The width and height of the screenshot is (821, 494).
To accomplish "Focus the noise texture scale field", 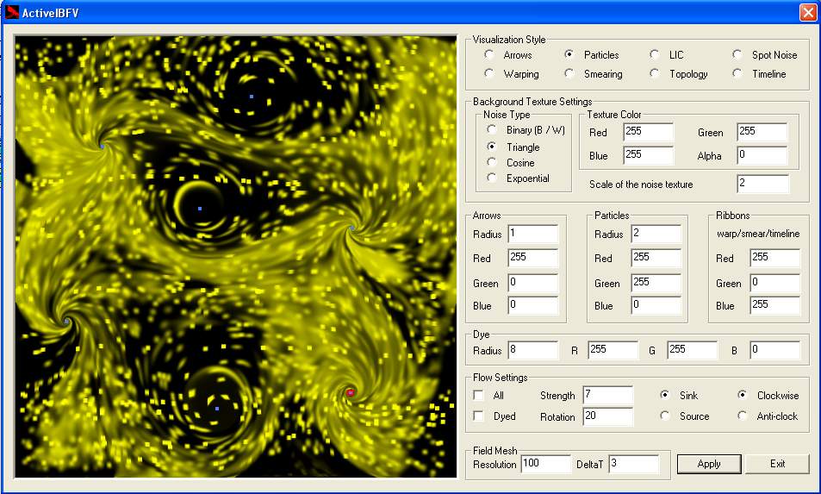I will click(x=762, y=184).
